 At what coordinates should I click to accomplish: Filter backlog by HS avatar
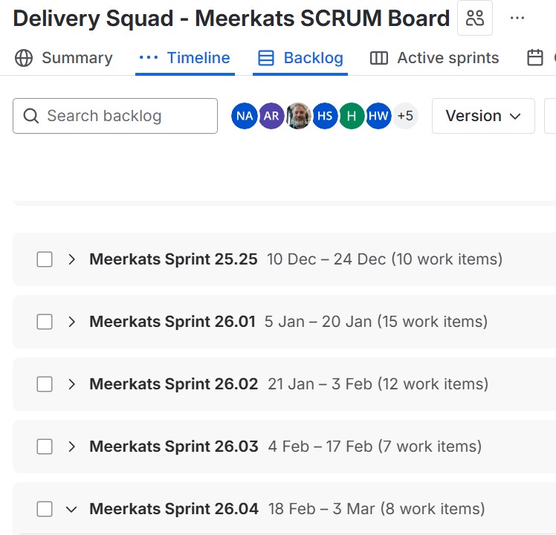(x=325, y=116)
